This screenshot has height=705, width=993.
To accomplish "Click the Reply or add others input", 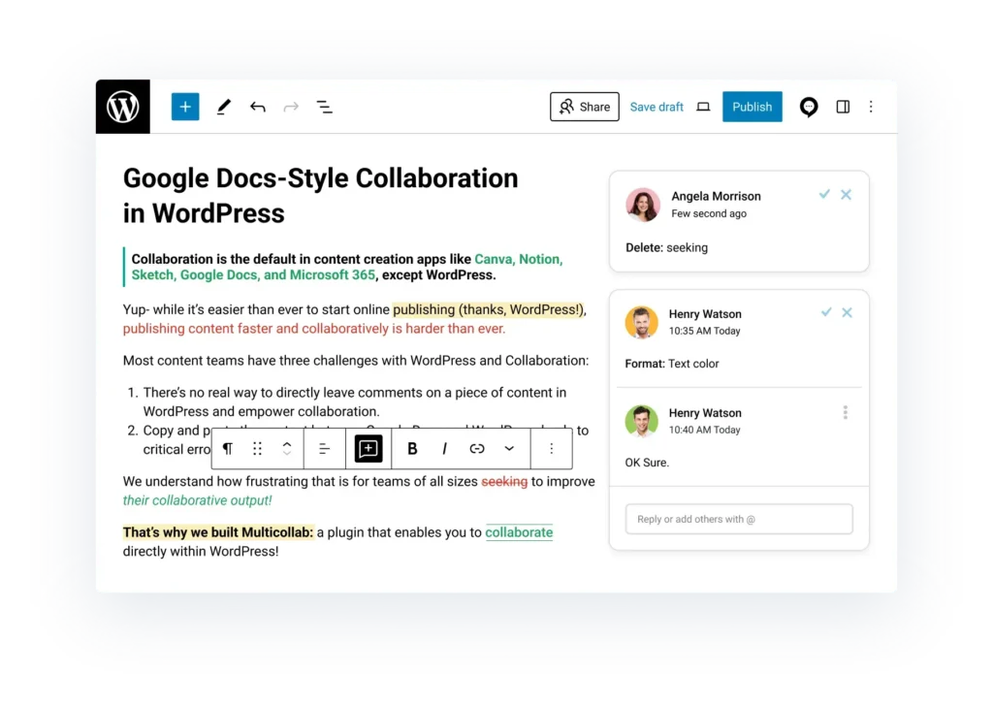I will tap(739, 519).
